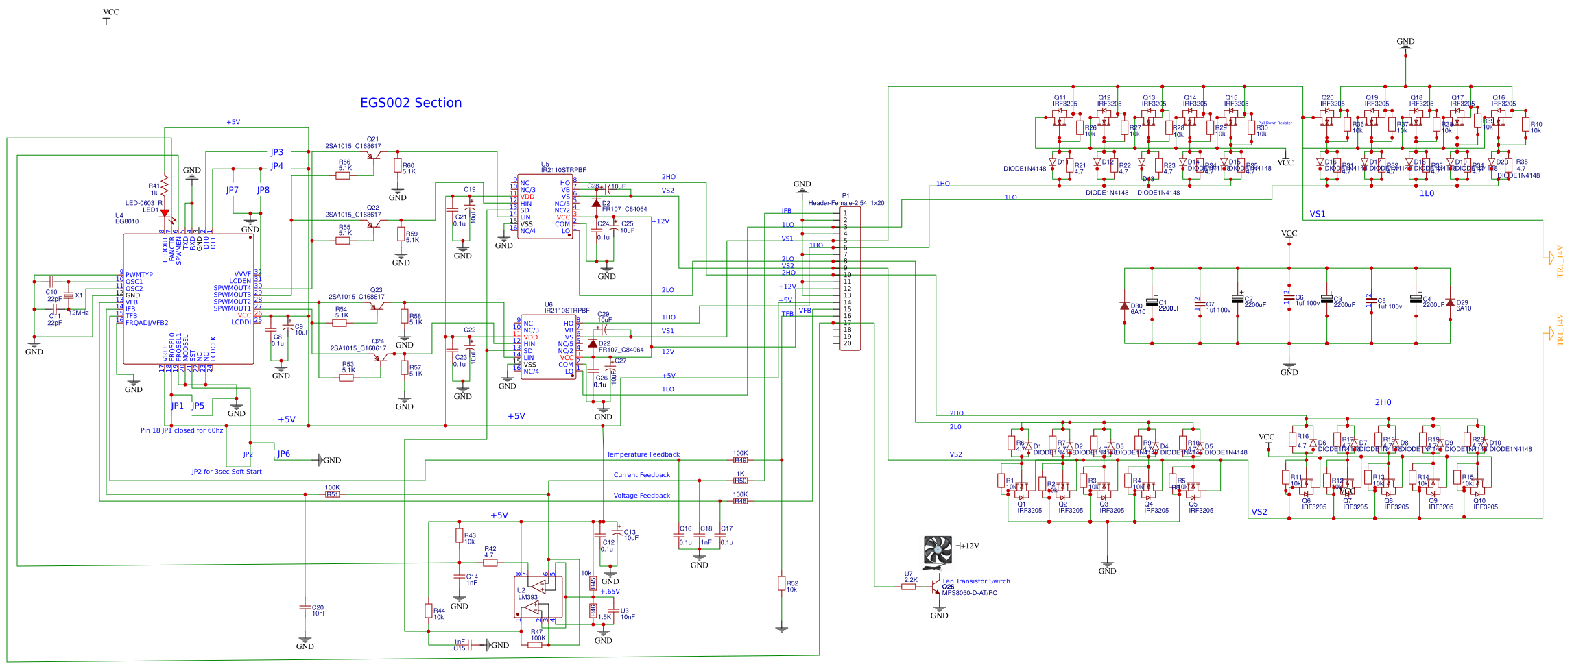Viewport: 1572px width, 669px height.
Task: Select the Q26 fan switch transistor
Action: pyautogui.click(x=937, y=588)
